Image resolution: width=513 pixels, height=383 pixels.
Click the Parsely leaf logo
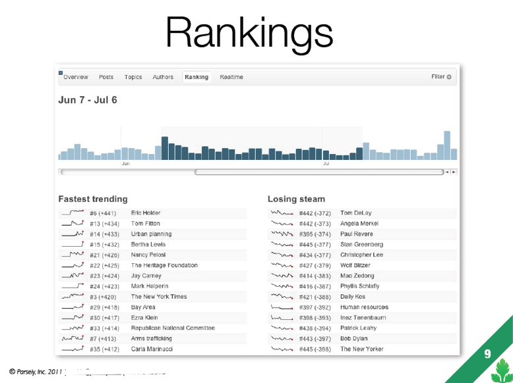pos(501,367)
